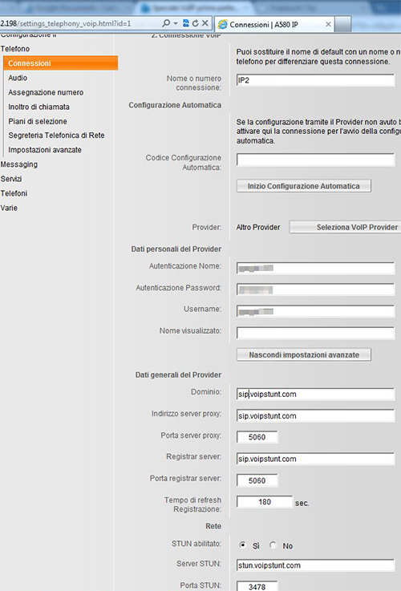Click the stop loading X icon
Screen dimensions: 401x591
[x=205, y=23]
